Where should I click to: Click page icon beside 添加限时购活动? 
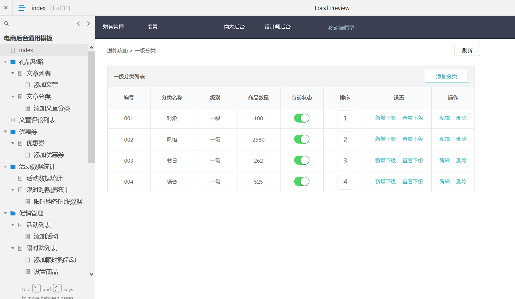click(x=28, y=260)
